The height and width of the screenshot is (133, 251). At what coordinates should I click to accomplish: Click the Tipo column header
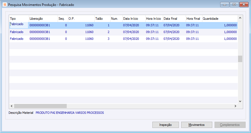pos(19,19)
